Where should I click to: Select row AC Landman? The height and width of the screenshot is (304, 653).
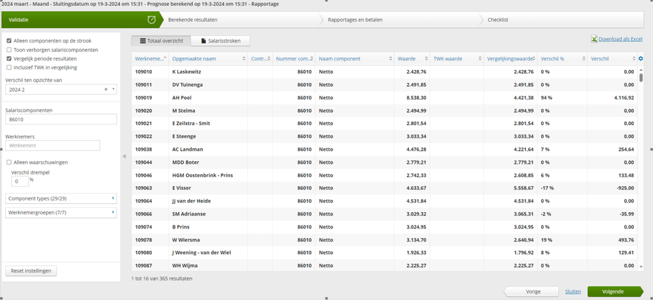[x=385, y=149]
